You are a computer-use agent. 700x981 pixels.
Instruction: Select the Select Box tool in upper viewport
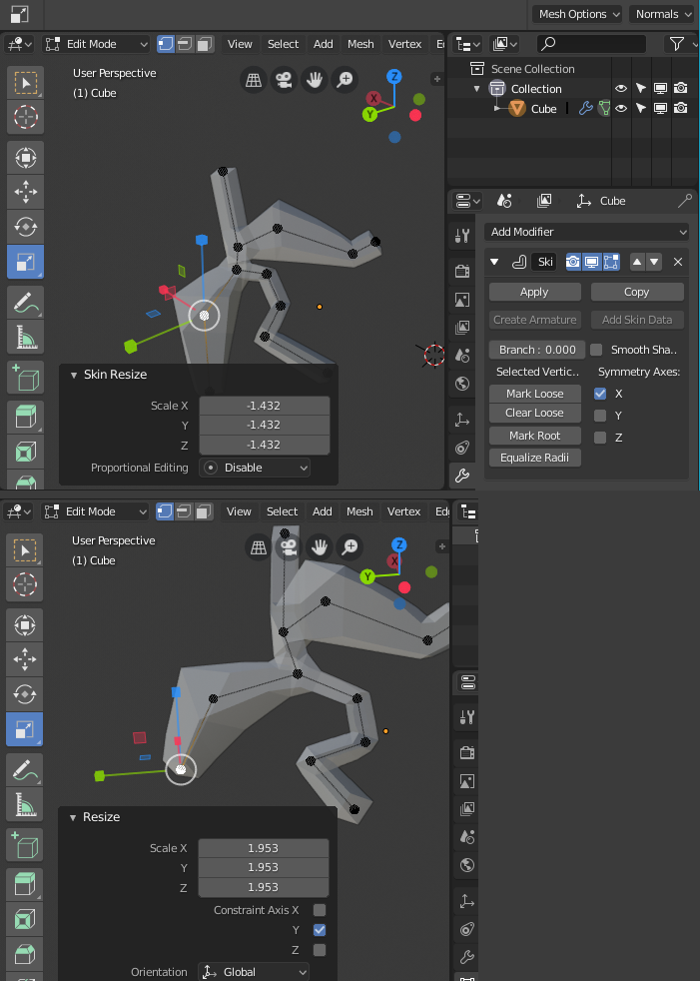26,83
